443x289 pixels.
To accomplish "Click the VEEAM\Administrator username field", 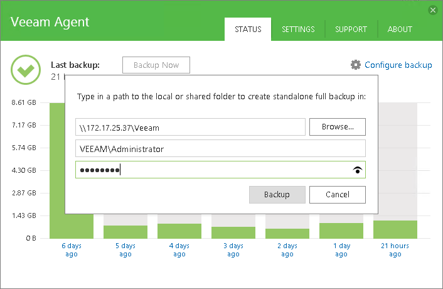I will [220, 149].
